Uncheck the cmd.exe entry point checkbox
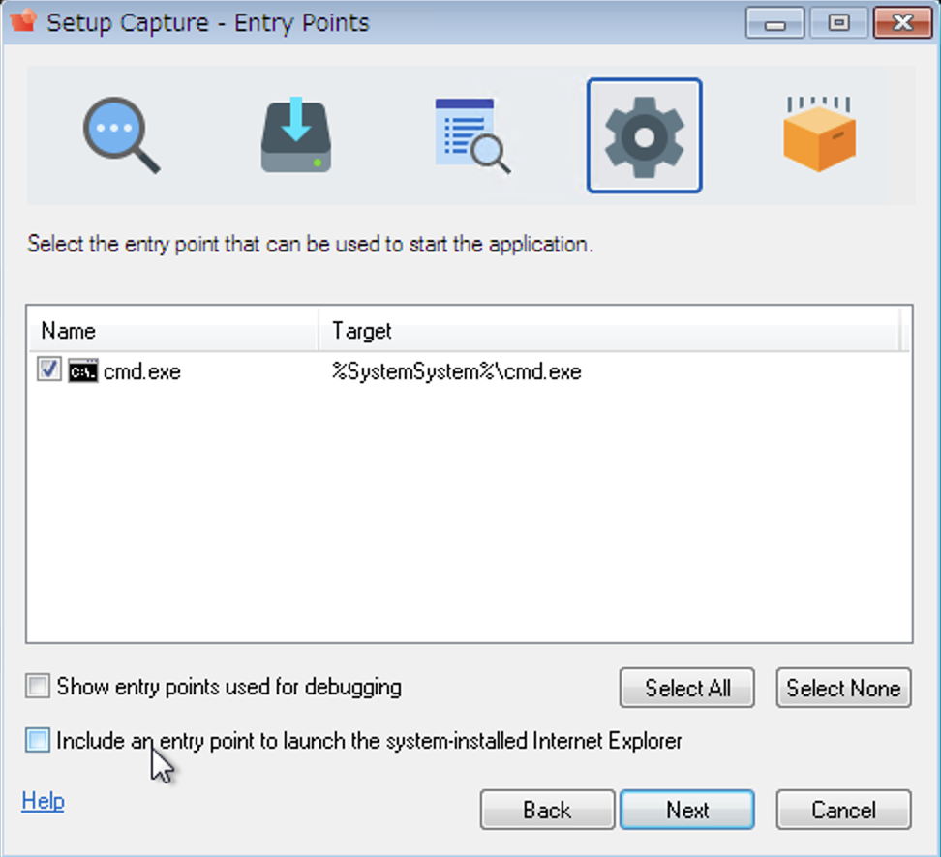This screenshot has width=941, height=857. click(x=48, y=370)
